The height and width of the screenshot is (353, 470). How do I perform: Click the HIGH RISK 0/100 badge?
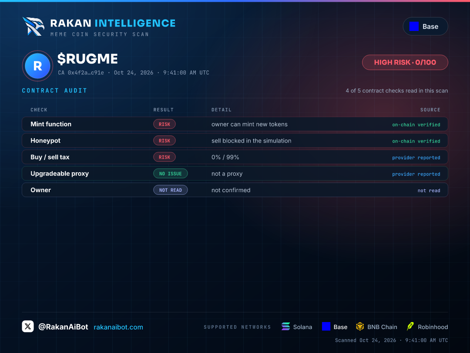[x=405, y=62]
